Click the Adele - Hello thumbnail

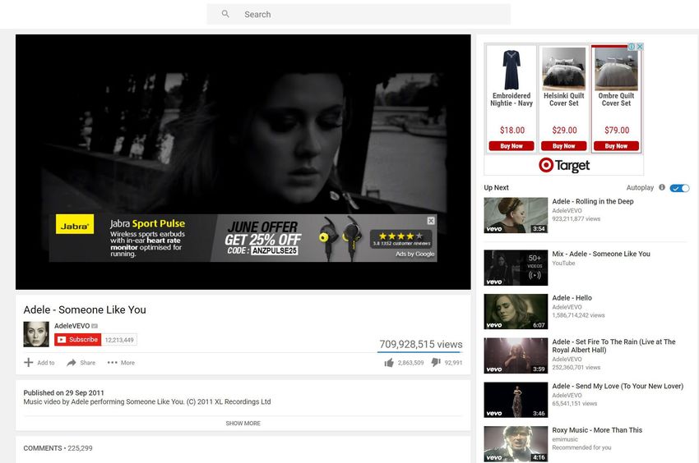pyautogui.click(x=516, y=312)
